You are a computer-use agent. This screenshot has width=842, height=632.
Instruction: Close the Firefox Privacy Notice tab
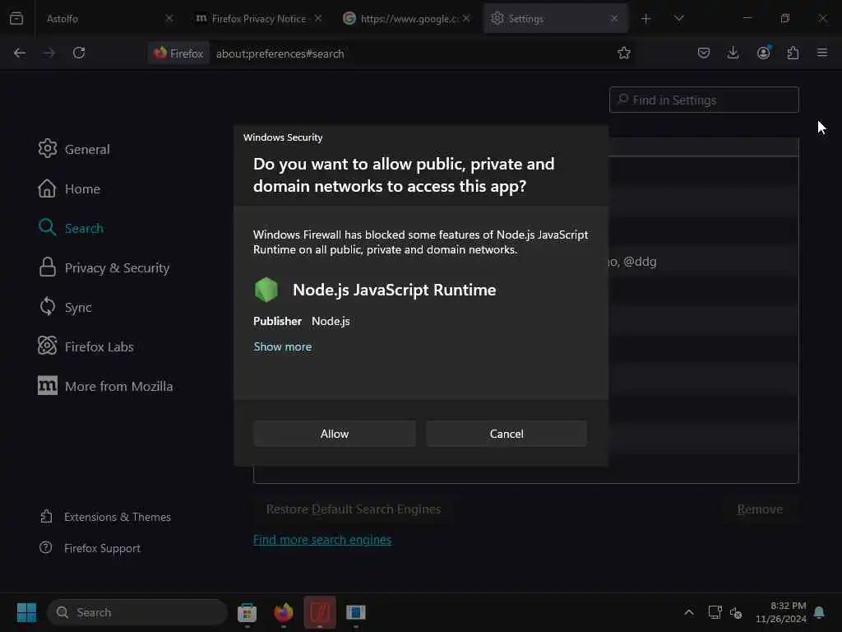point(318,18)
